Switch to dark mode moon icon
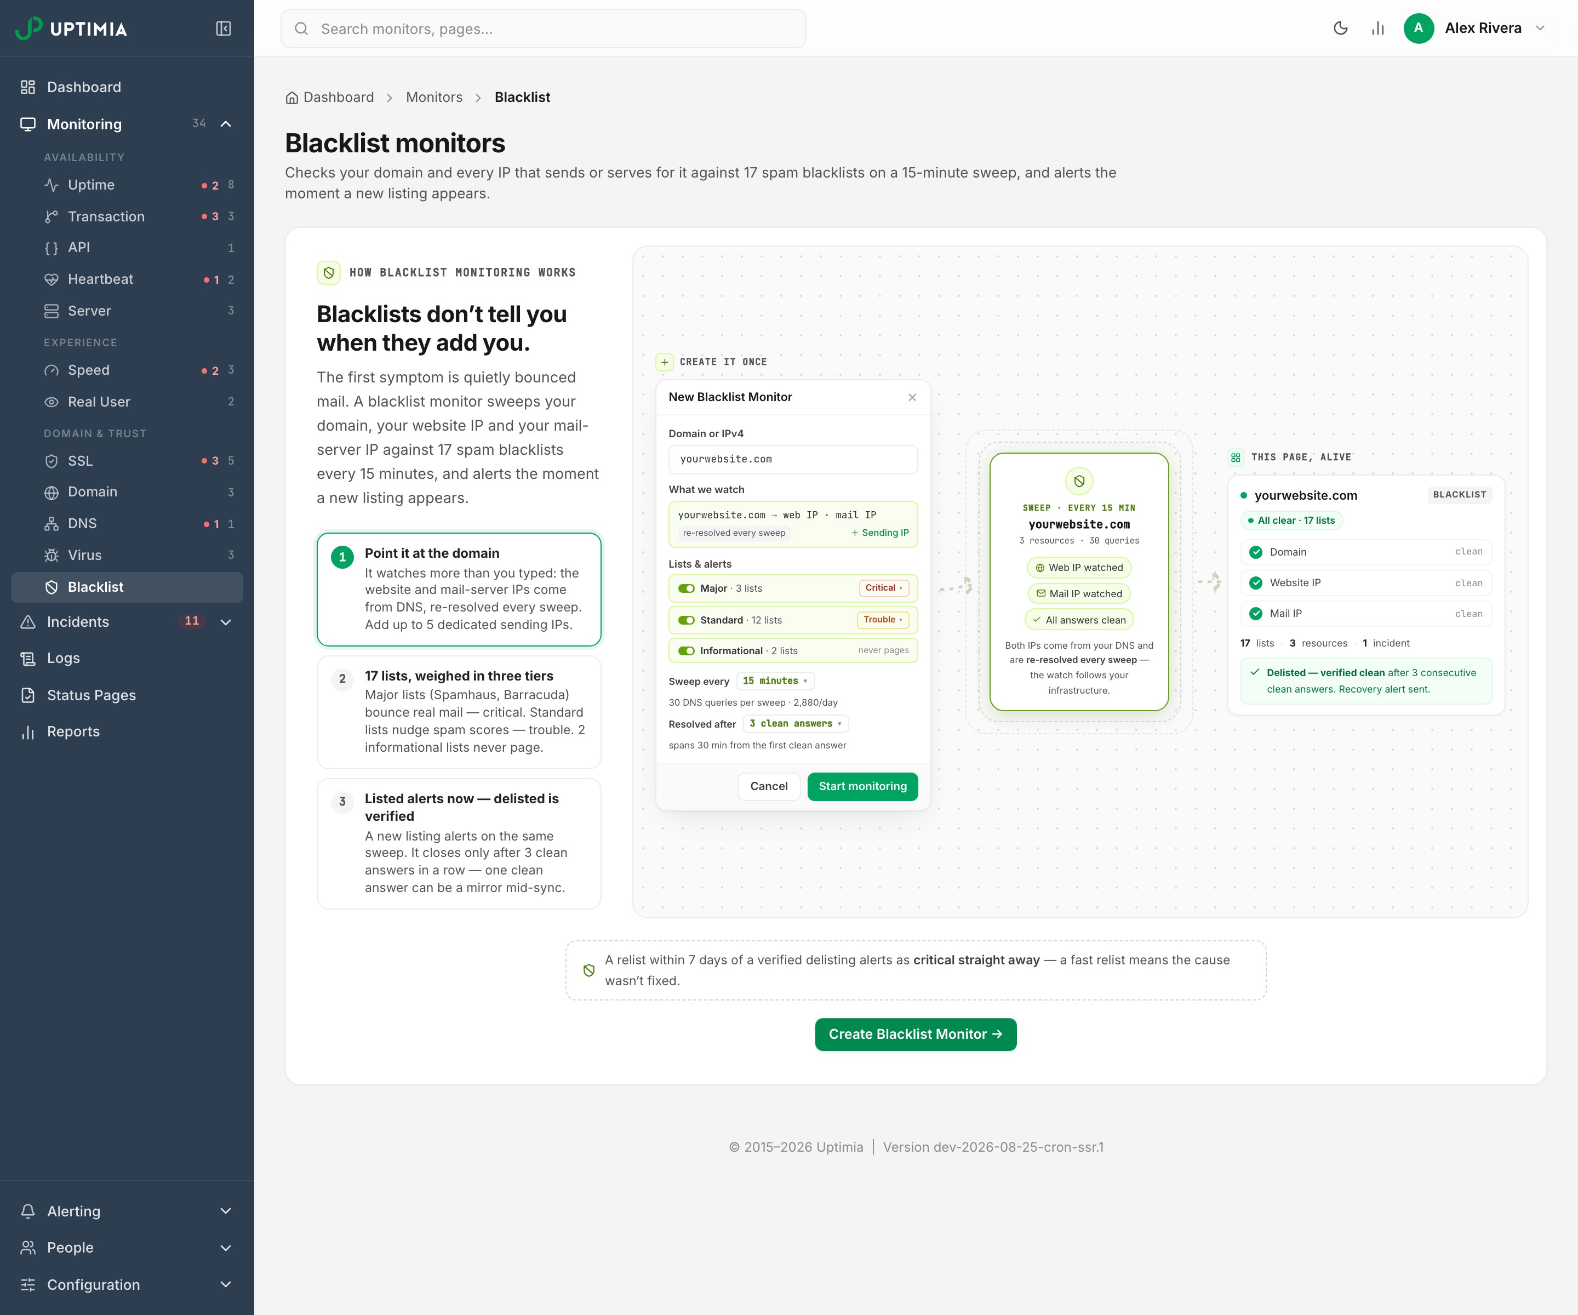This screenshot has width=1578, height=1315. (1340, 28)
